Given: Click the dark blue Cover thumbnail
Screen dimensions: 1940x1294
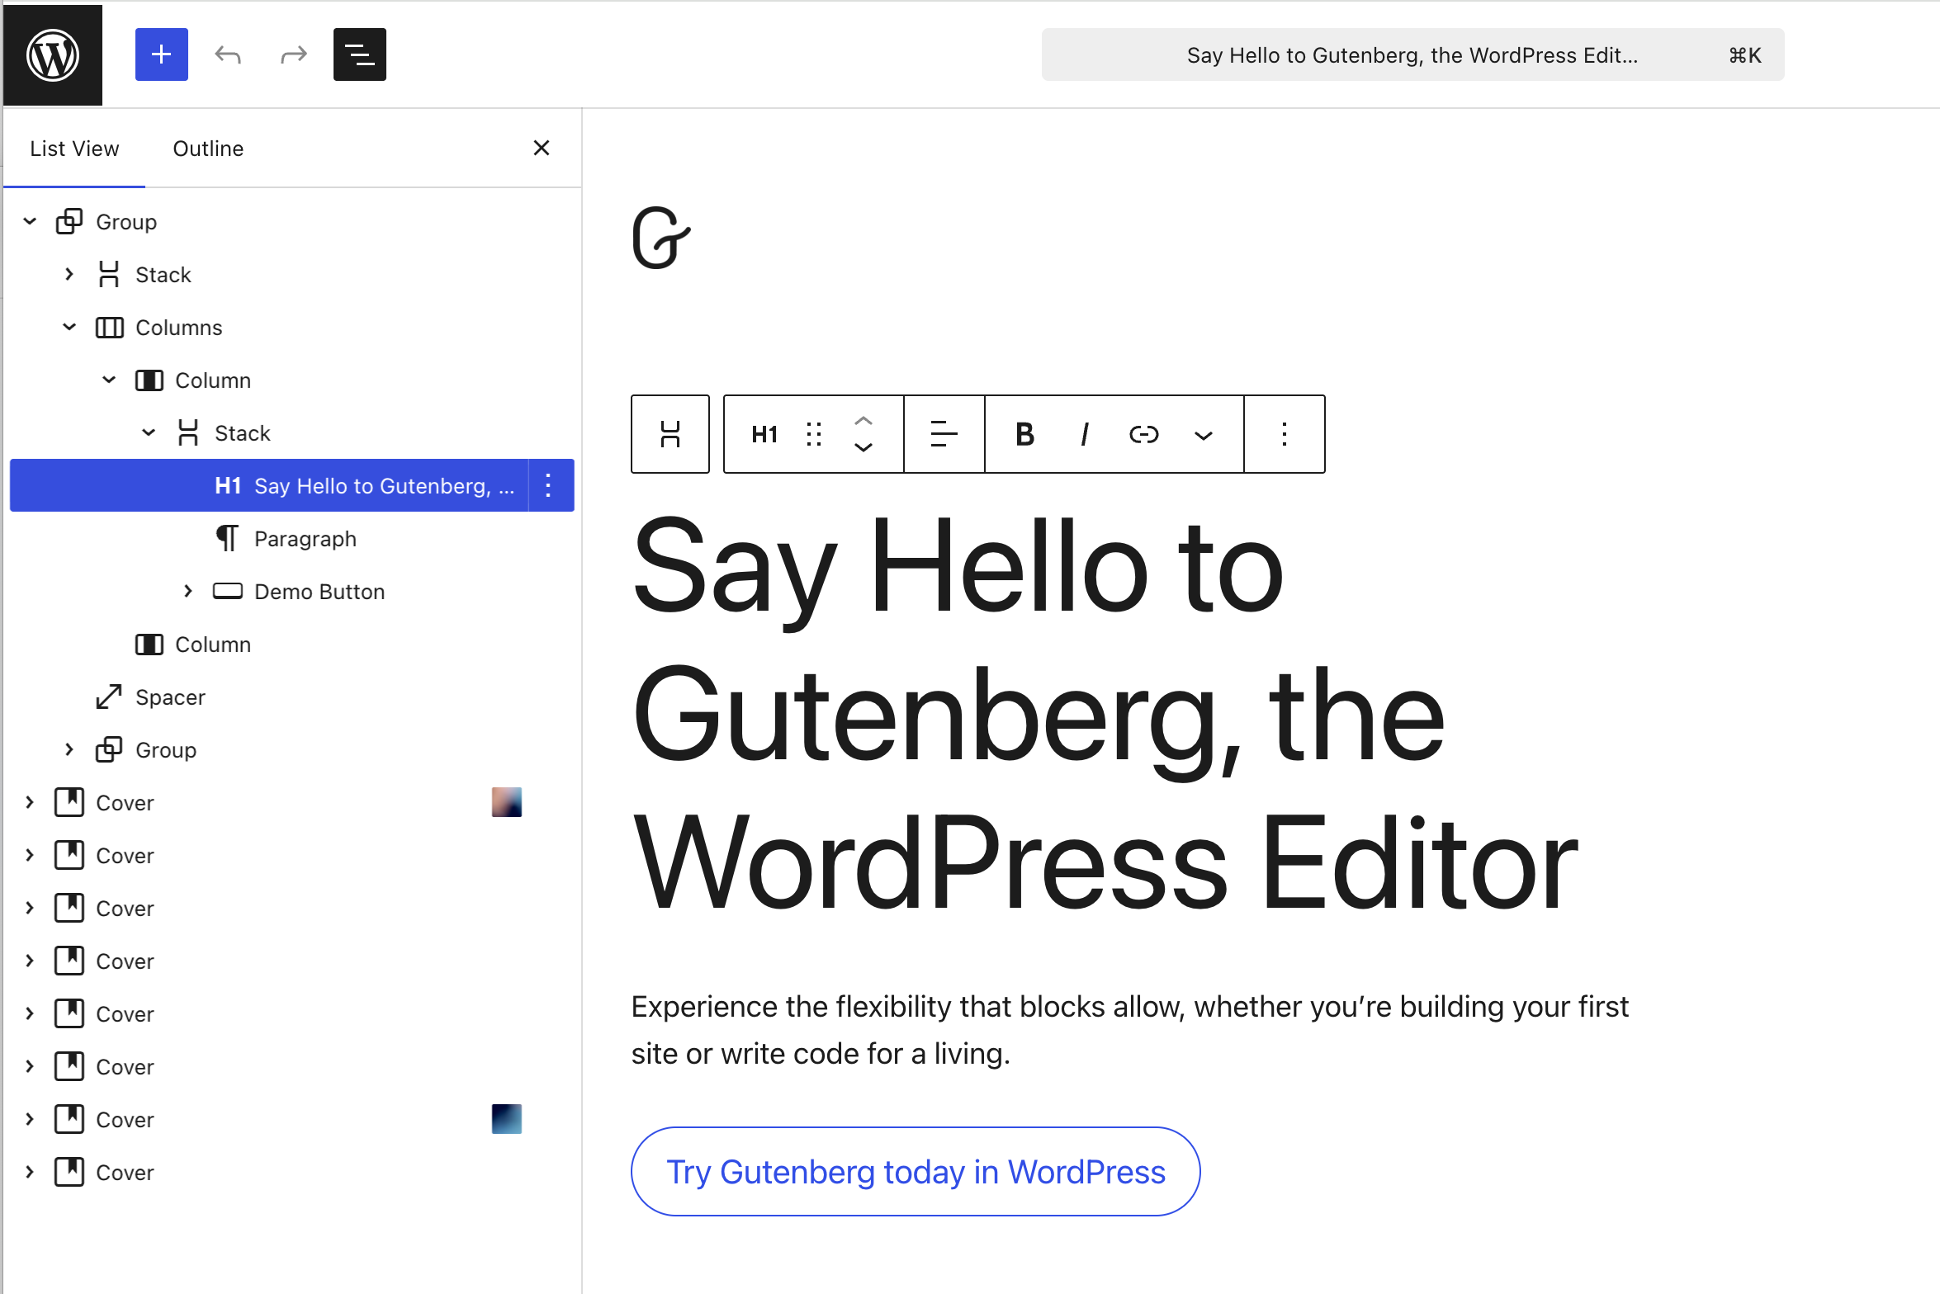Looking at the screenshot, I should pyautogui.click(x=507, y=1119).
